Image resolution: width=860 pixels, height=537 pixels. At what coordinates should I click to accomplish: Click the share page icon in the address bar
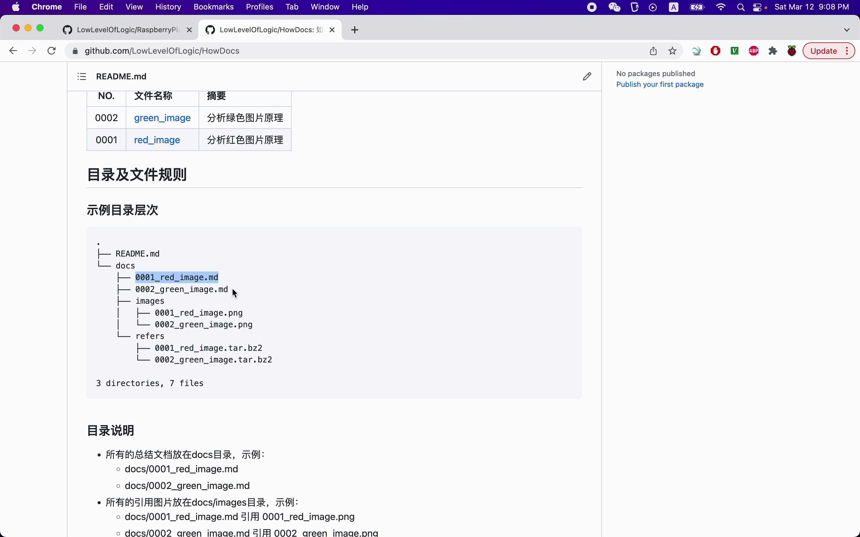[653, 51]
